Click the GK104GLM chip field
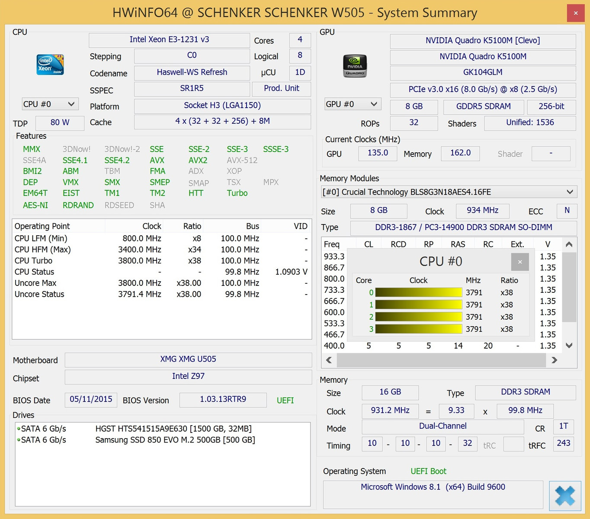 pyautogui.click(x=483, y=73)
